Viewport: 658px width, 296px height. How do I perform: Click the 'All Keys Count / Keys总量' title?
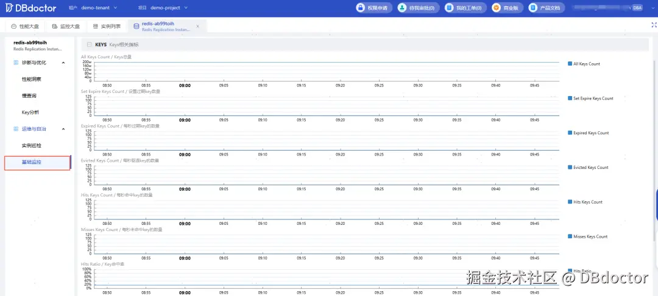click(106, 57)
